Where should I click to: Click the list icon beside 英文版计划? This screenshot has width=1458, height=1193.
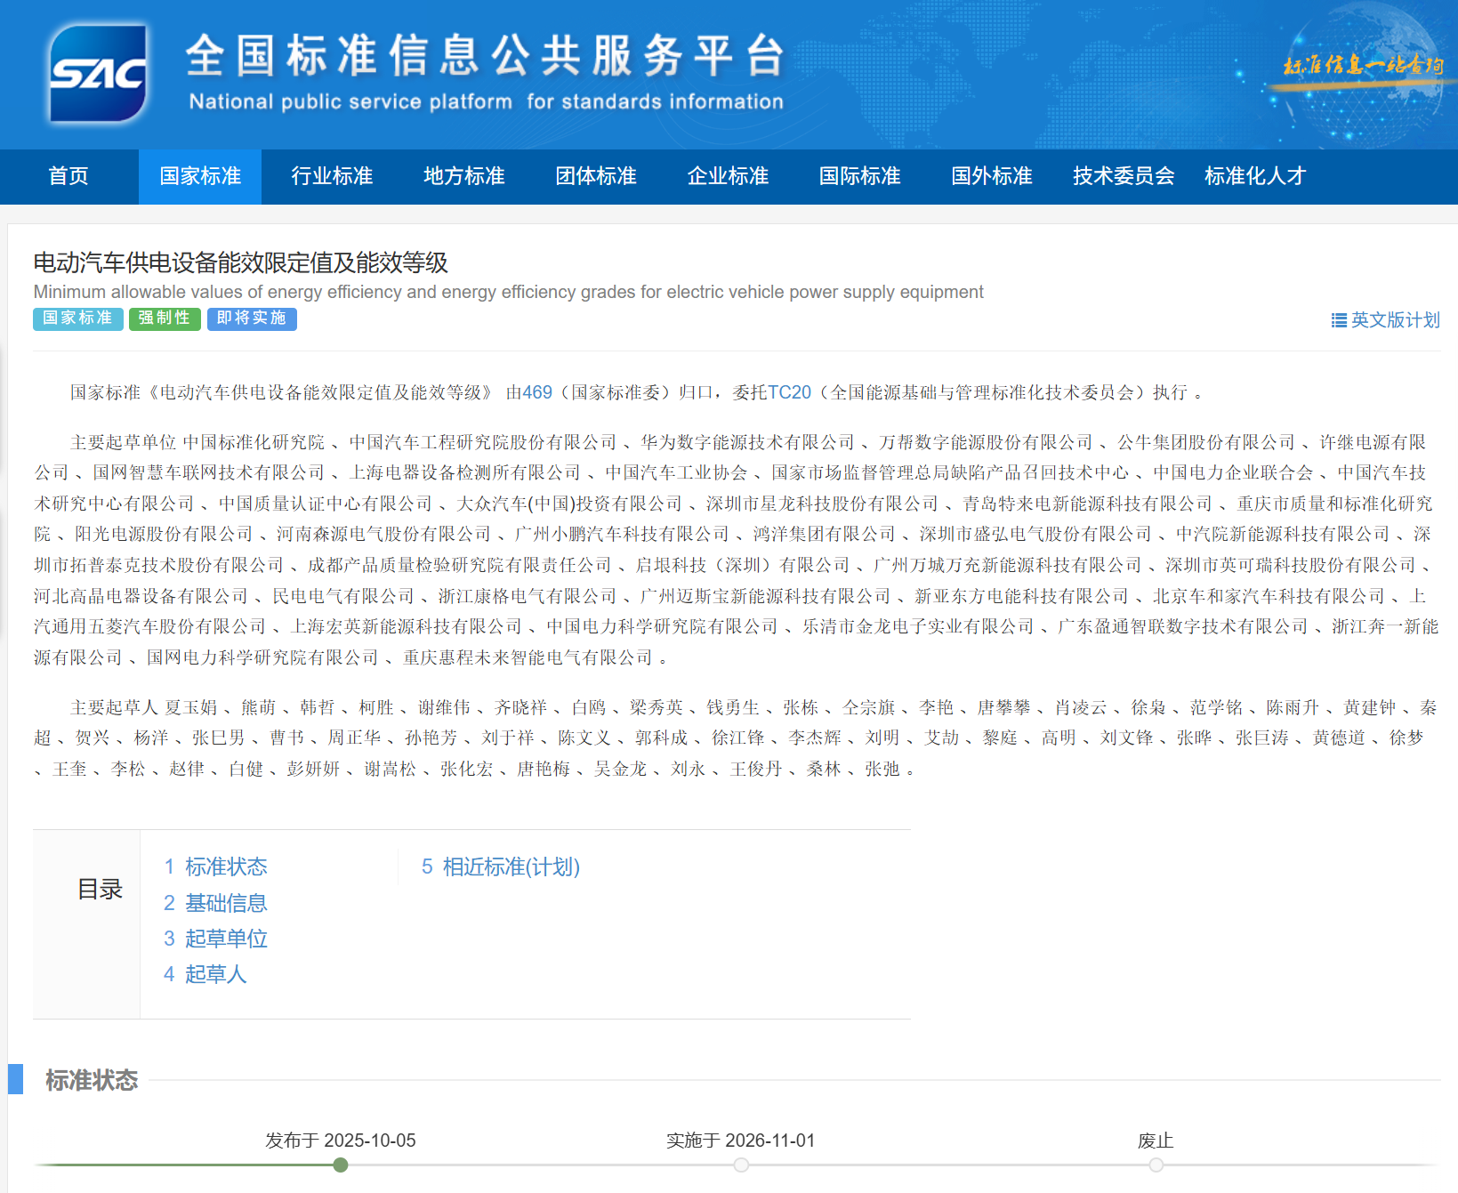tap(1338, 320)
